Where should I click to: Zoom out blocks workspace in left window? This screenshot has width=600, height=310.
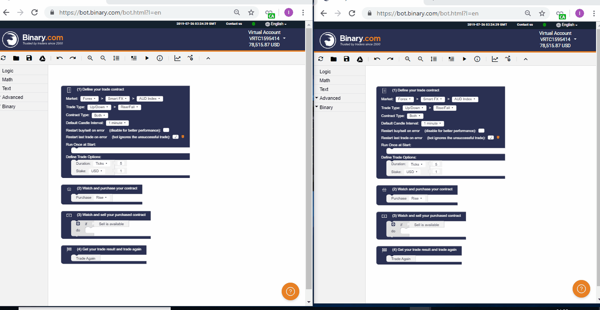[x=103, y=58]
